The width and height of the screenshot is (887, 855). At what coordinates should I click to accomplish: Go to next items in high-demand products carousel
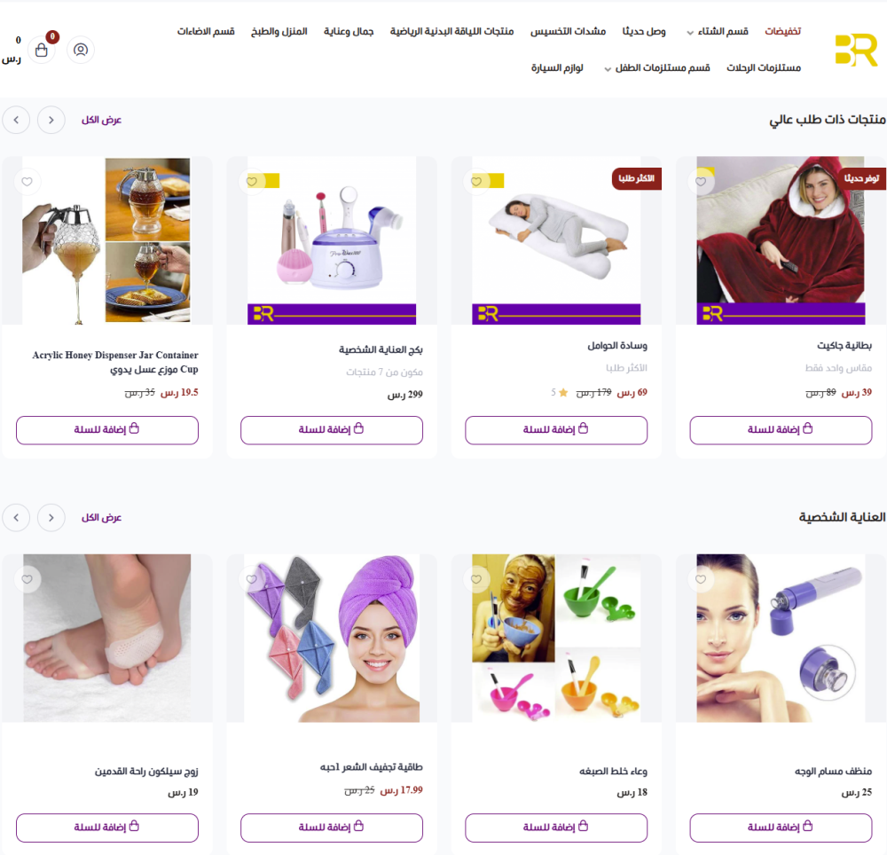[51, 120]
